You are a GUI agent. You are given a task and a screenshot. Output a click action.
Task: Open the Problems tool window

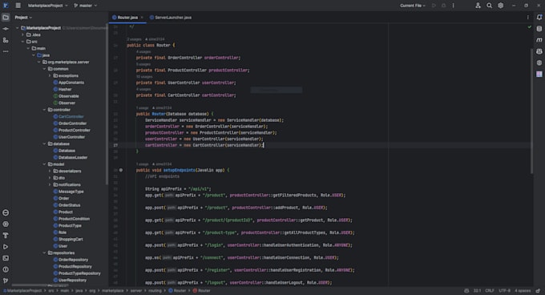coord(6,269)
